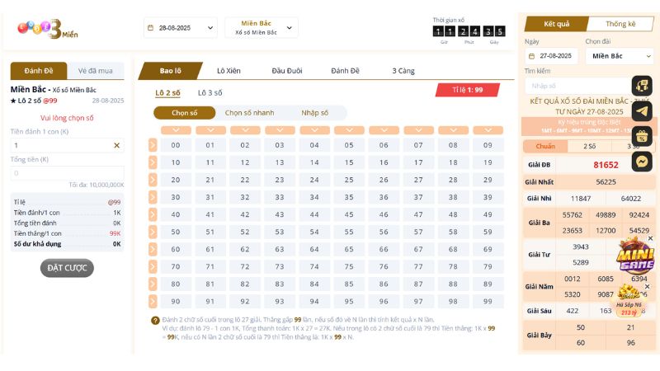Select the Lô 3 số option
660x371 pixels.
click(x=210, y=93)
